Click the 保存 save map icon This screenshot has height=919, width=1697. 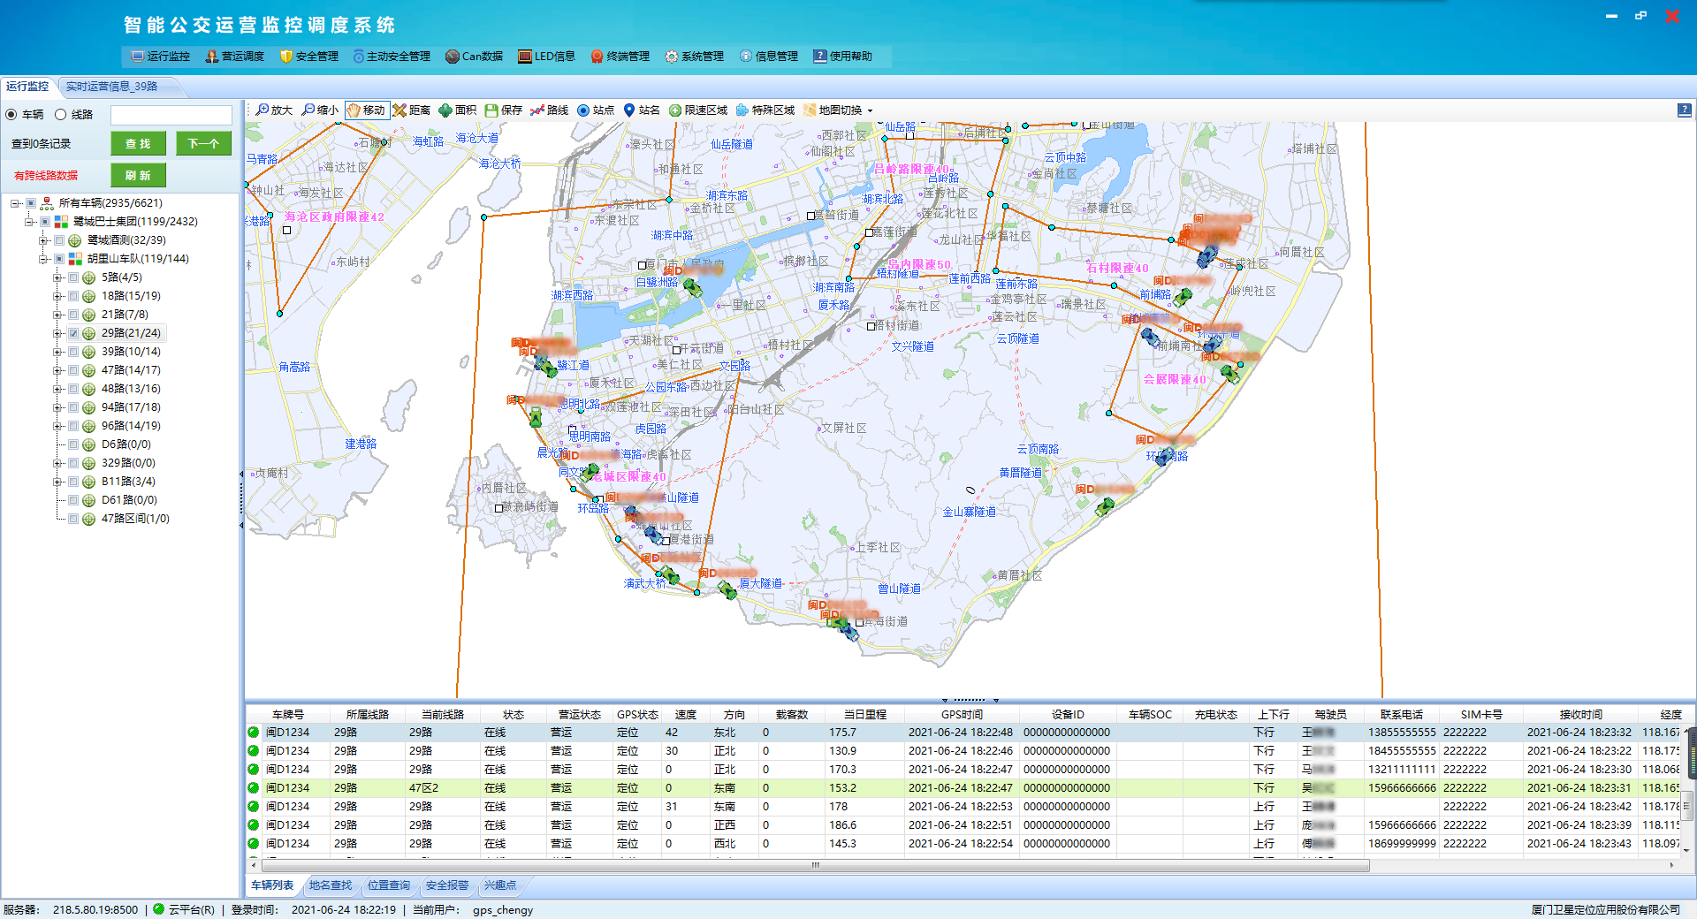[503, 110]
